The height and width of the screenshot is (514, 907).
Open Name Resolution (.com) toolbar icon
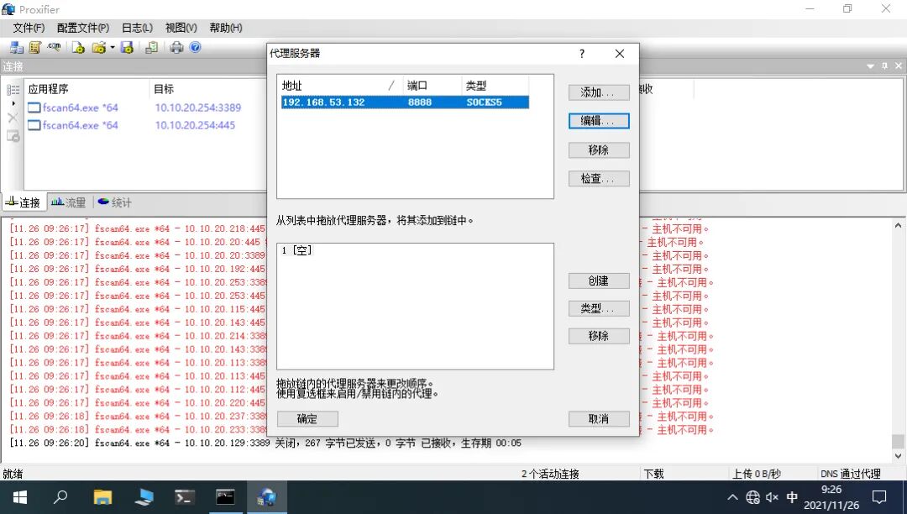click(x=55, y=47)
